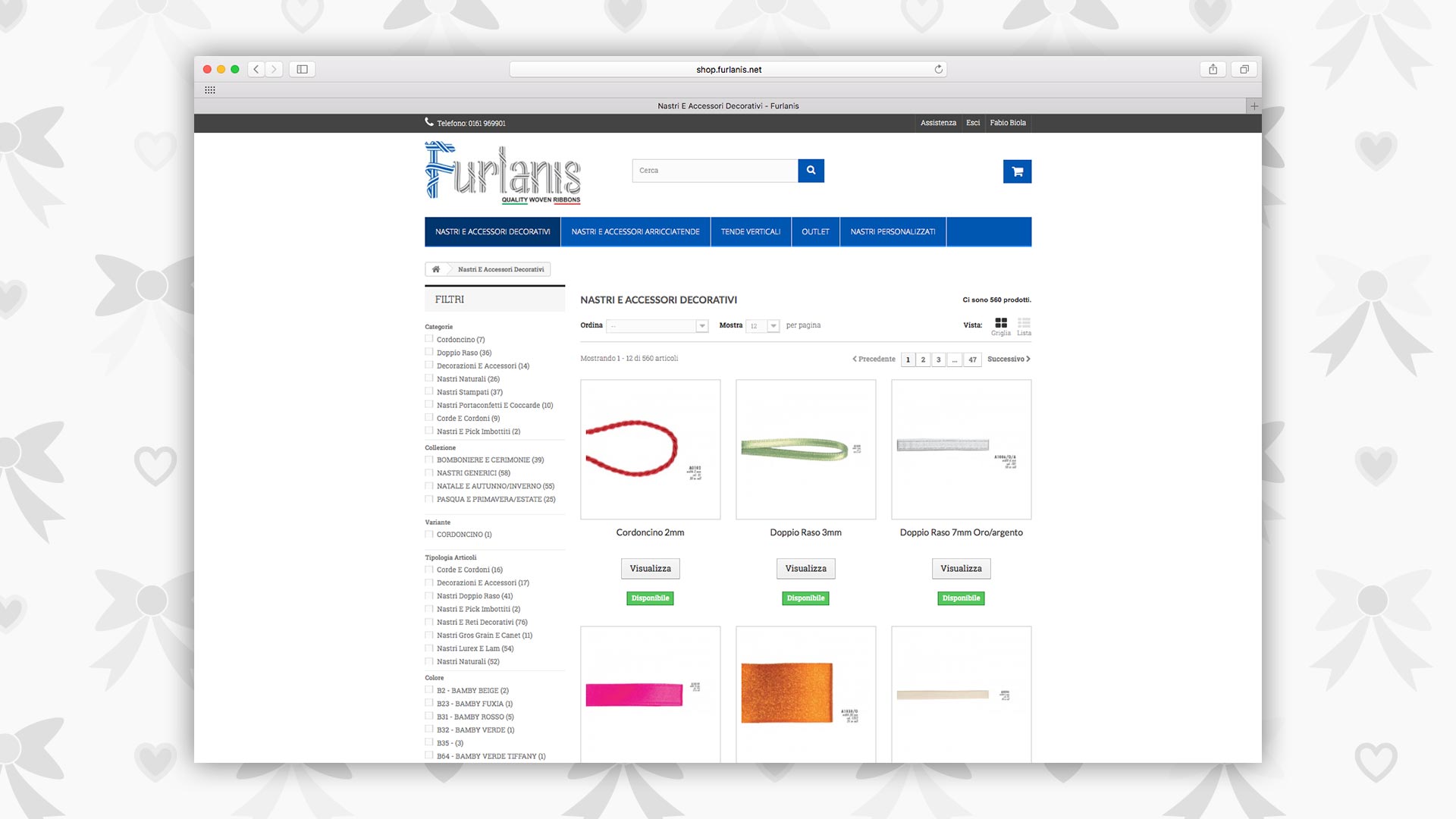The height and width of the screenshot is (819, 1456).
Task: Open the green Doppio Raso 3mm thumbnail
Action: [805, 450]
